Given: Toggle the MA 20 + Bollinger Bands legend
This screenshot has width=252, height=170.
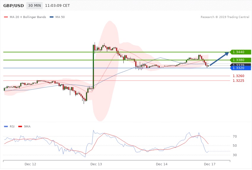Looking at the screenshot, I should point(25,17).
